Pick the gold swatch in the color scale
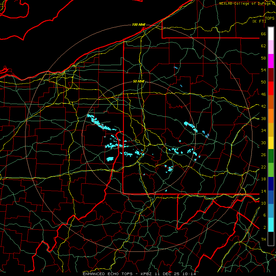 point(271,130)
